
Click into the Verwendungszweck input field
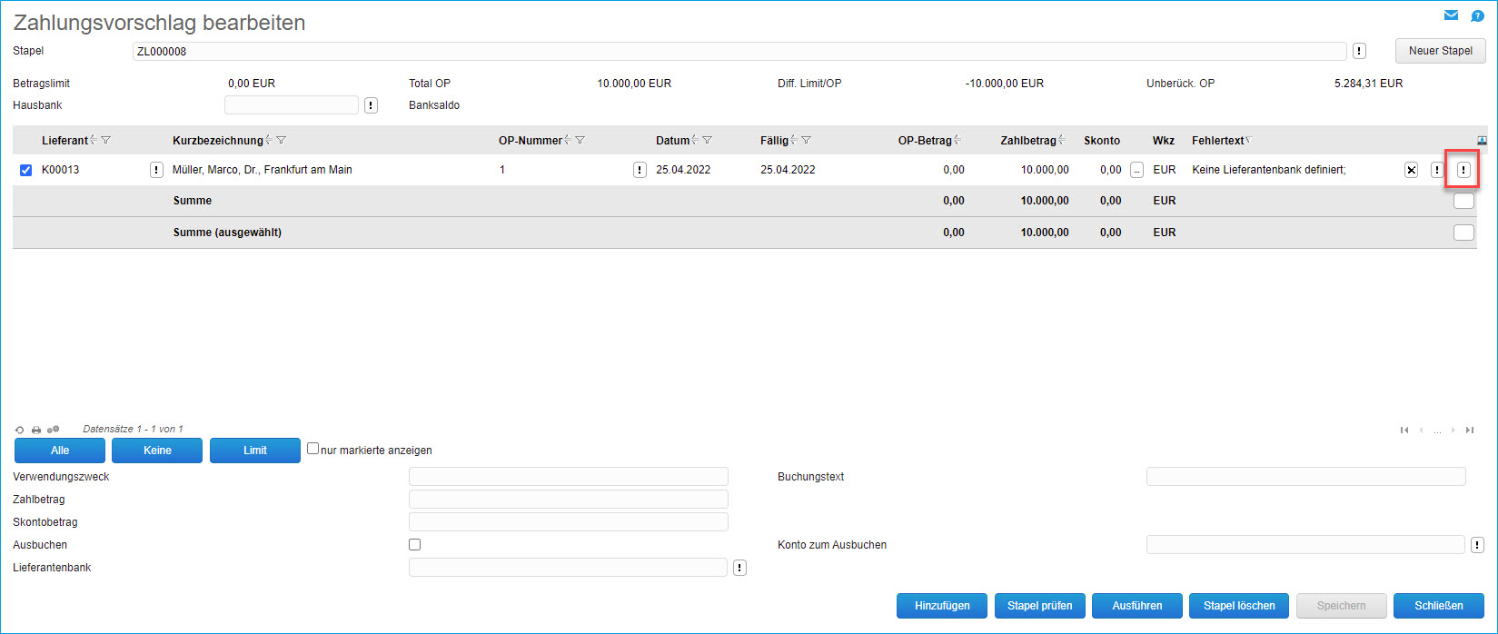(568, 477)
